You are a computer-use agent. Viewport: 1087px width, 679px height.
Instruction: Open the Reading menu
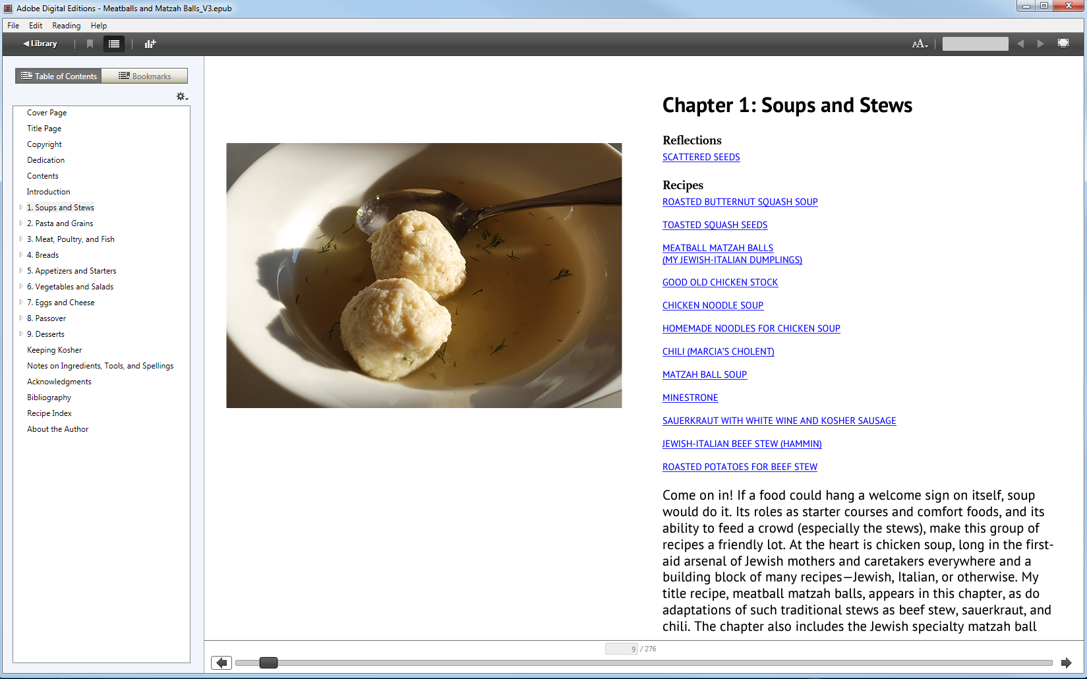pos(66,26)
